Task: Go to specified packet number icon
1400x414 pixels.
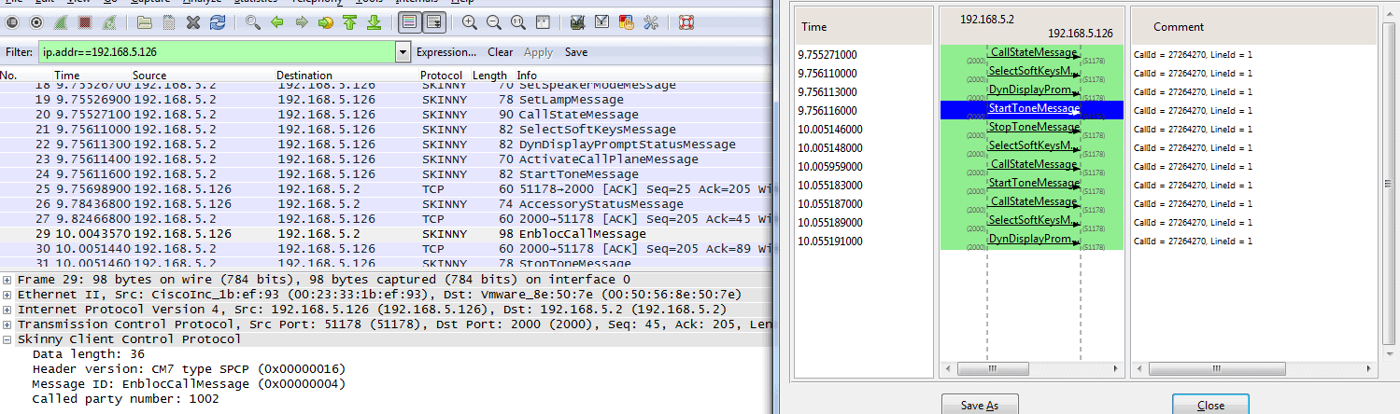Action: click(326, 21)
